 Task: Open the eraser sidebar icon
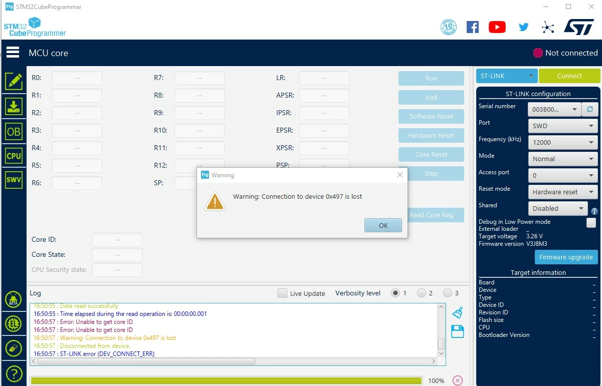[14, 348]
